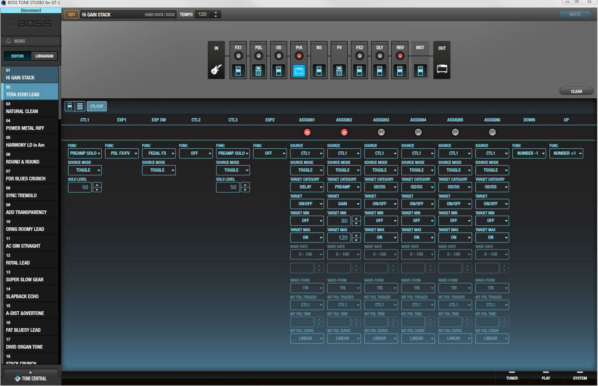Select patch 15 A-DIST &OVERTONE
Viewport: 598px width, 386px height.
click(x=30, y=310)
